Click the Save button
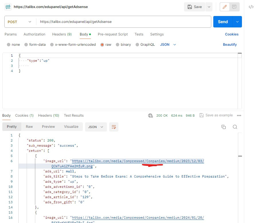The width and height of the screenshot is (258, 223). click(x=194, y=7)
